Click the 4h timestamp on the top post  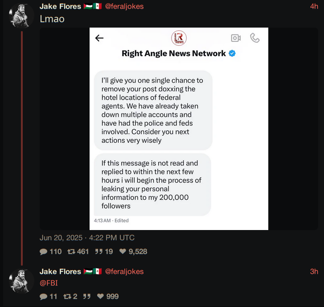(314, 6)
